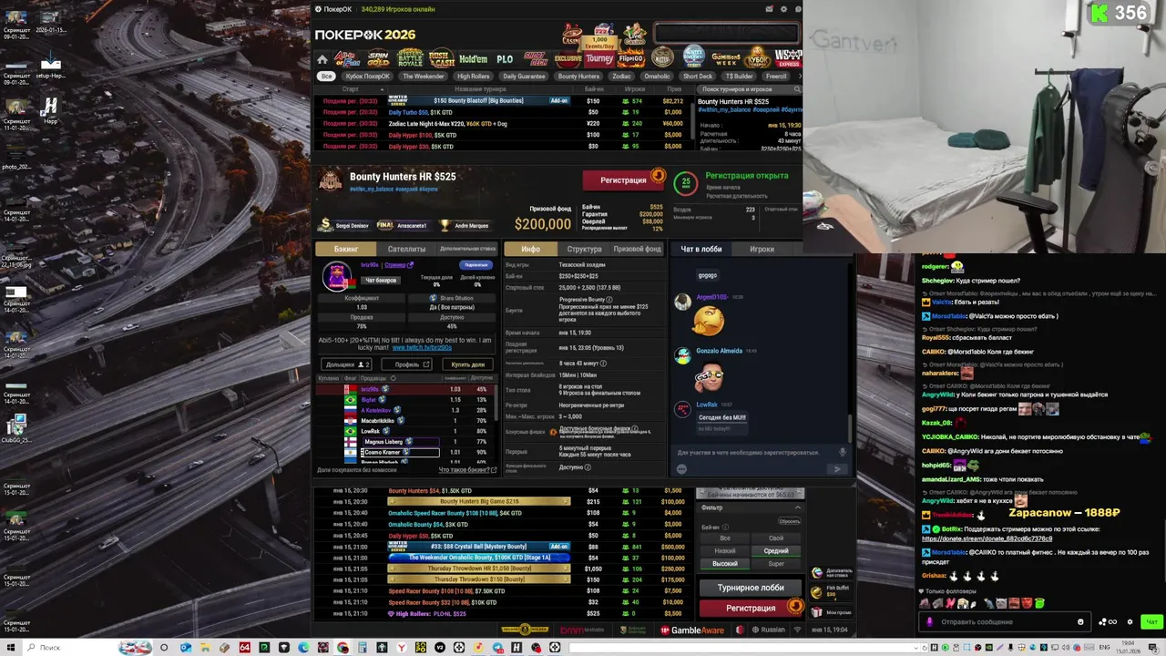Collapse the 'Фильтр' panel chevron
The height and width of the screenshot is (656, 1166).
point(797,507)
